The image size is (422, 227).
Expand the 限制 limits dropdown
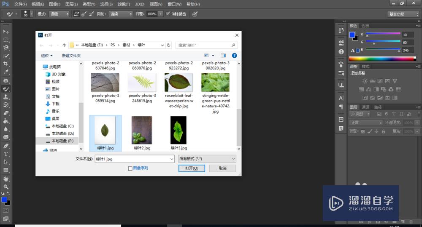tap(121, 14)
